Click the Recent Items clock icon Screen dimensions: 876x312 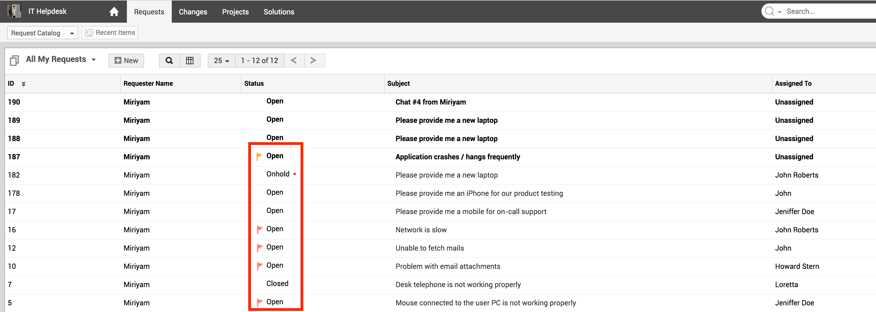[x=89, y=33]
